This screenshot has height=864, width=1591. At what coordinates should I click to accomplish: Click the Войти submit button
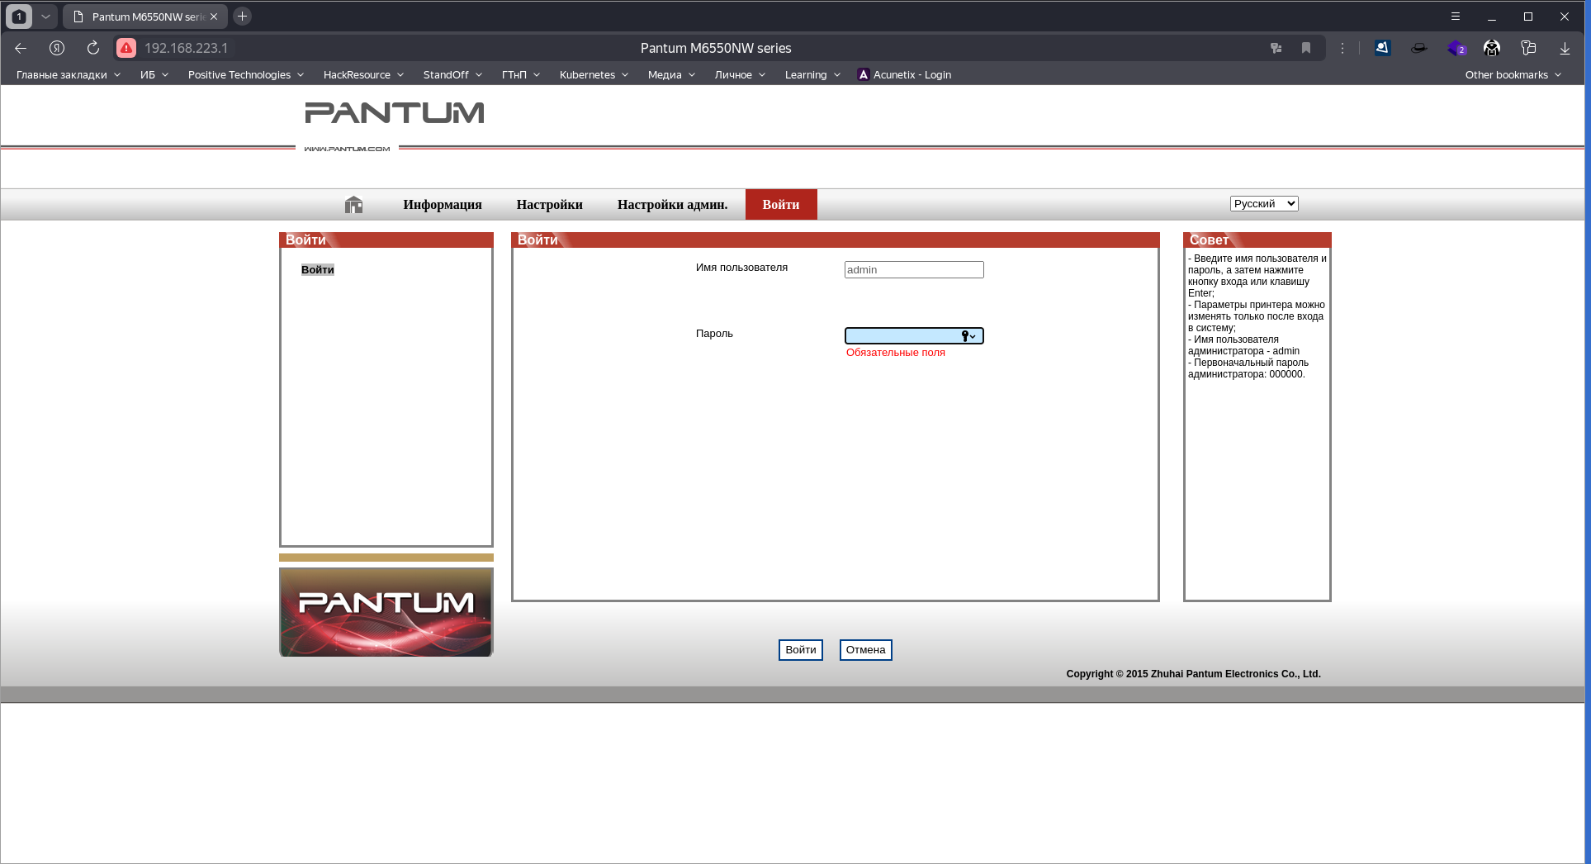801,650
